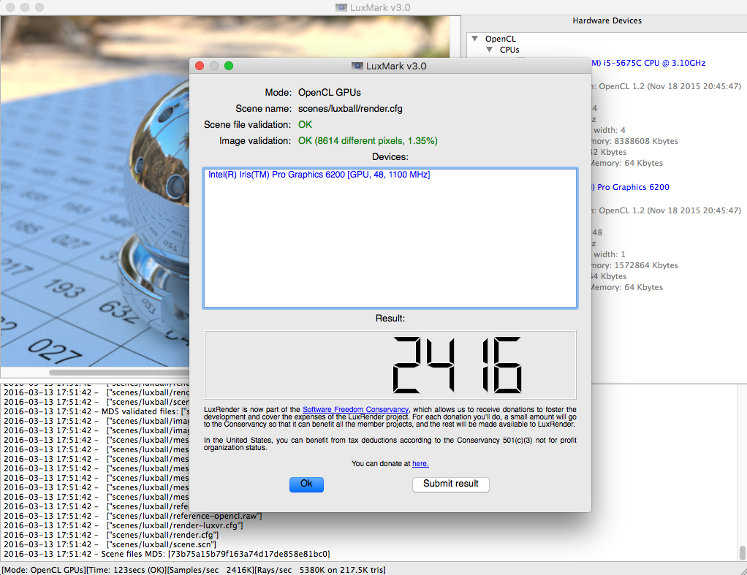Screen dimensions: 747x575
Task: Click the 2416 result score display
Action: (390, 365)
